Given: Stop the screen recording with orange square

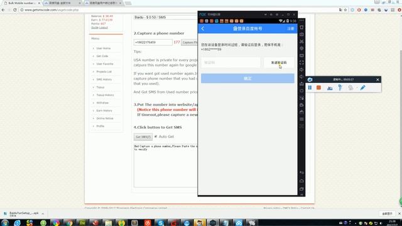Looking at the screenshot, I should point(318,88).
